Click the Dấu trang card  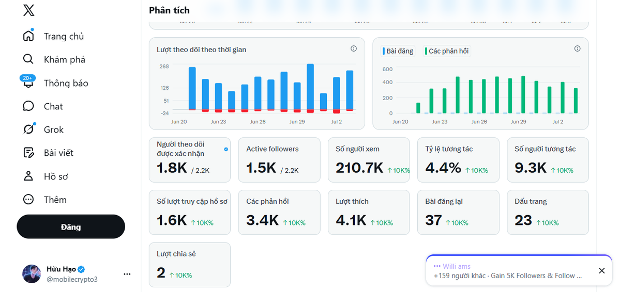pyautogui.click(x=548, y=212)
